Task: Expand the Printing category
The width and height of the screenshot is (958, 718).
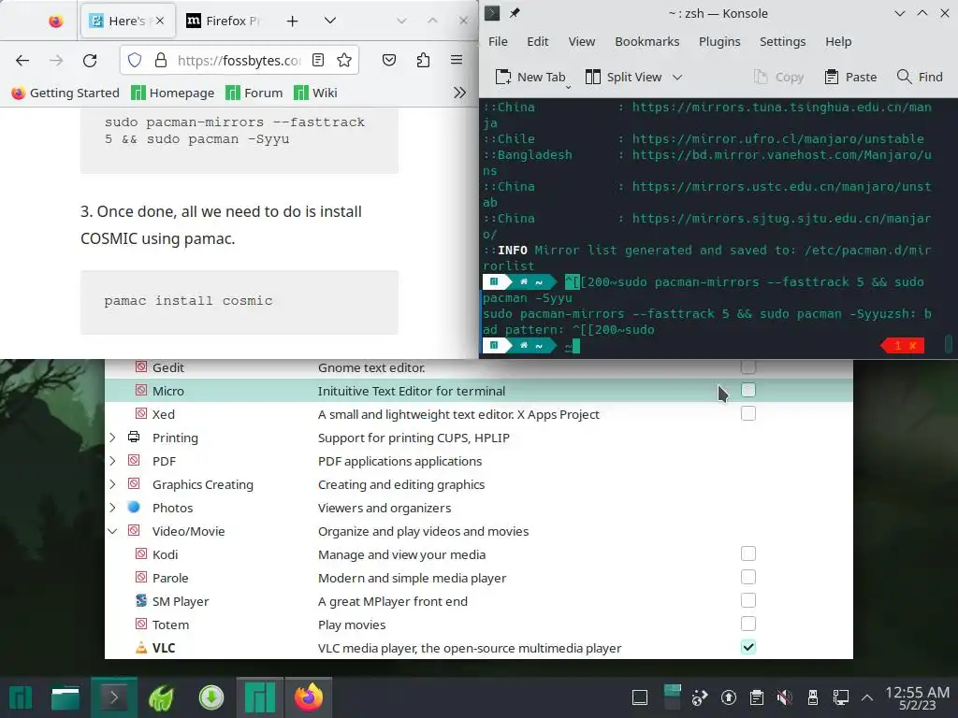Action: click(112, 438)
